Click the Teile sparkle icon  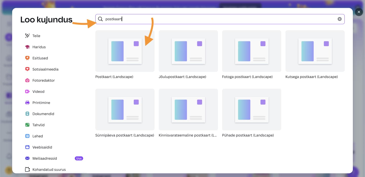27,36
